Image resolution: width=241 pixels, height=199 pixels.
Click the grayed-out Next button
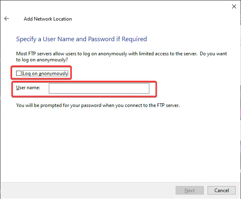point(190,191)
